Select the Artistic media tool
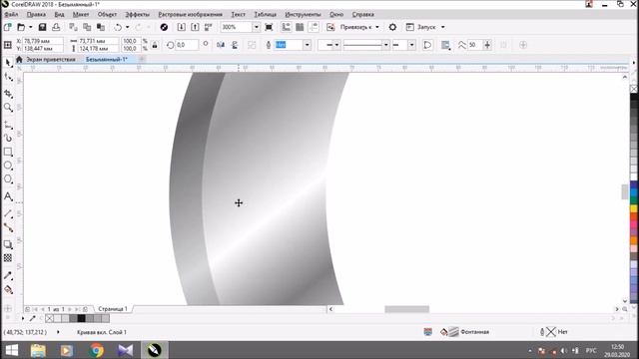 [8, 139]
